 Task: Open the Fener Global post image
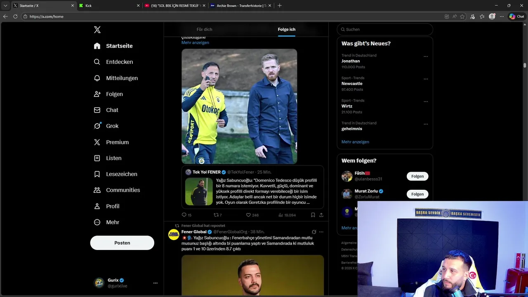(252, 275)
